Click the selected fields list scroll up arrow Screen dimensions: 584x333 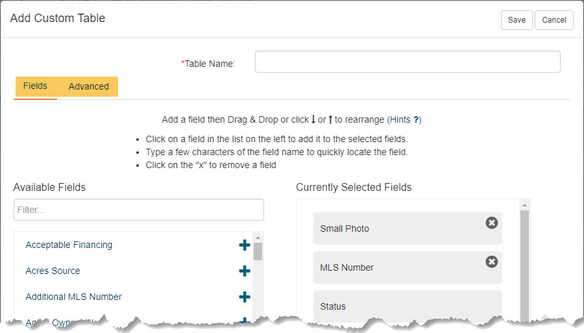524,205
